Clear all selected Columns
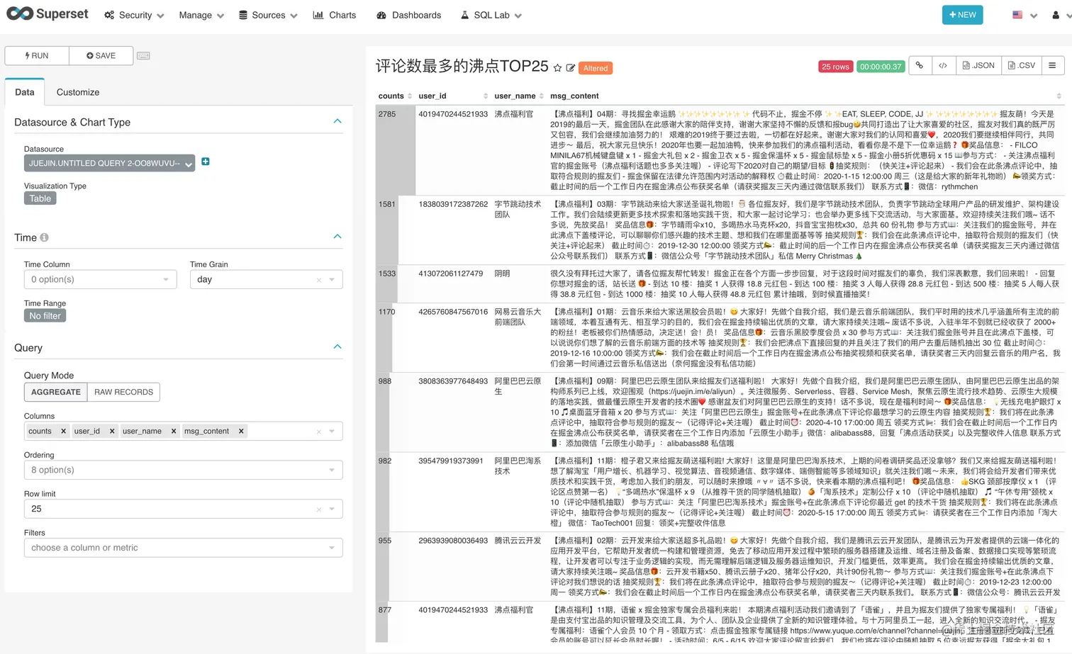This screenshot has width=1072, height=654. click(319, 432)
